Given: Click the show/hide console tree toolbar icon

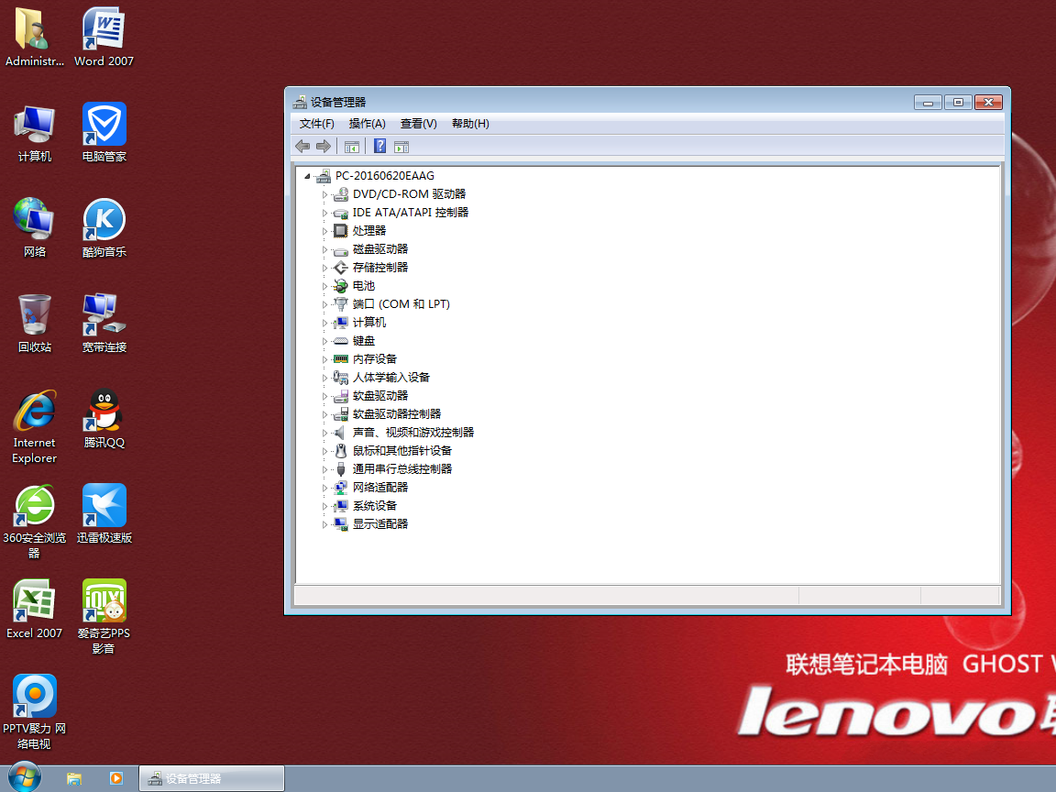Looking at the screenshot, I should coord(351,147).
